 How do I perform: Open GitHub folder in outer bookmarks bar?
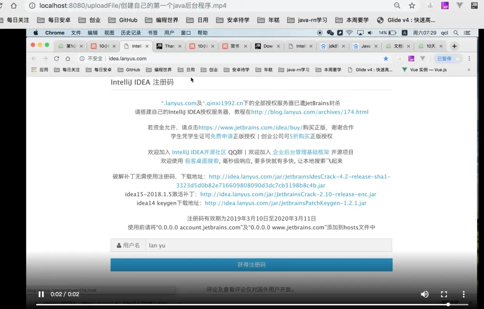coord(123,20)
